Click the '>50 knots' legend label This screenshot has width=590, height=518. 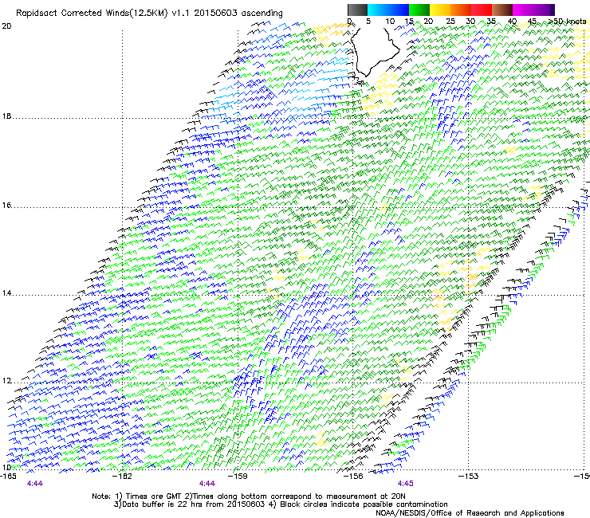568,22
